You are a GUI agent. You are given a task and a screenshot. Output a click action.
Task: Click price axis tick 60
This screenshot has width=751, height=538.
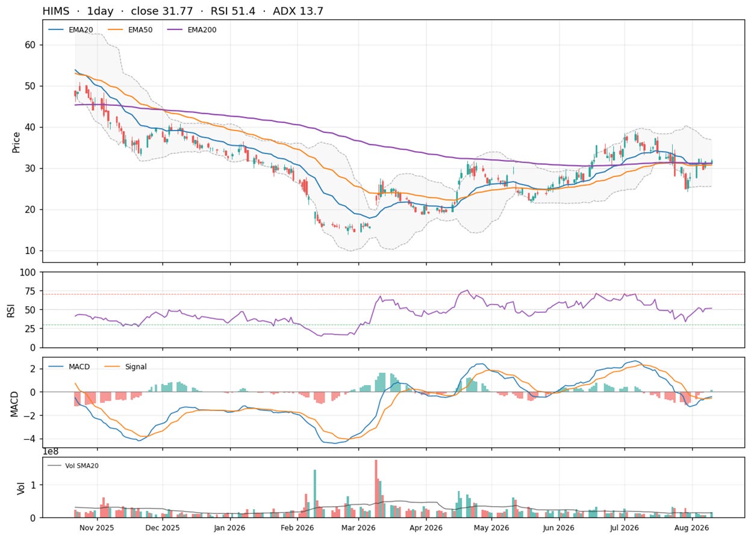tap(31, 45)
